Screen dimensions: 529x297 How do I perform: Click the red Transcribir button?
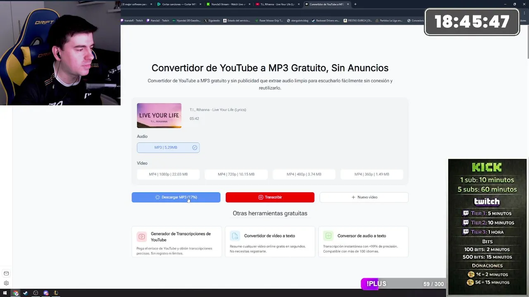pos(270,197)
